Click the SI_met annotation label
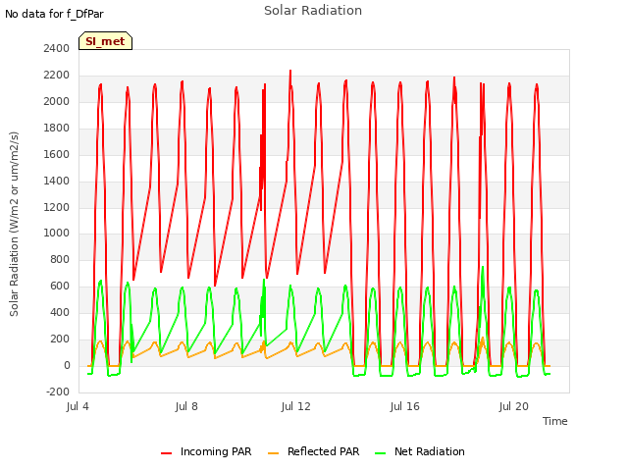Screen dimensions: 628x471 105,41
